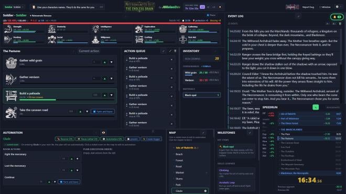Click the Event Log pin icon
This screenshot has width=346, height=194.
click(x=298, y=16)
